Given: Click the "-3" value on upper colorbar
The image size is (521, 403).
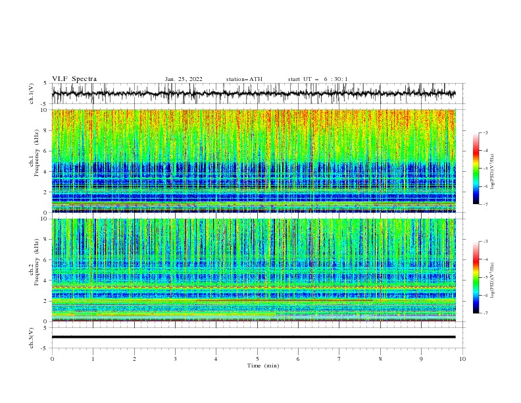Looking at the screenshot, I should (485, 132).
